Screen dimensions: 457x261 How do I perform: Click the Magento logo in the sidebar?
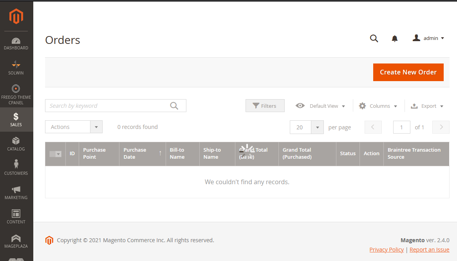click(x=16, y=16)
